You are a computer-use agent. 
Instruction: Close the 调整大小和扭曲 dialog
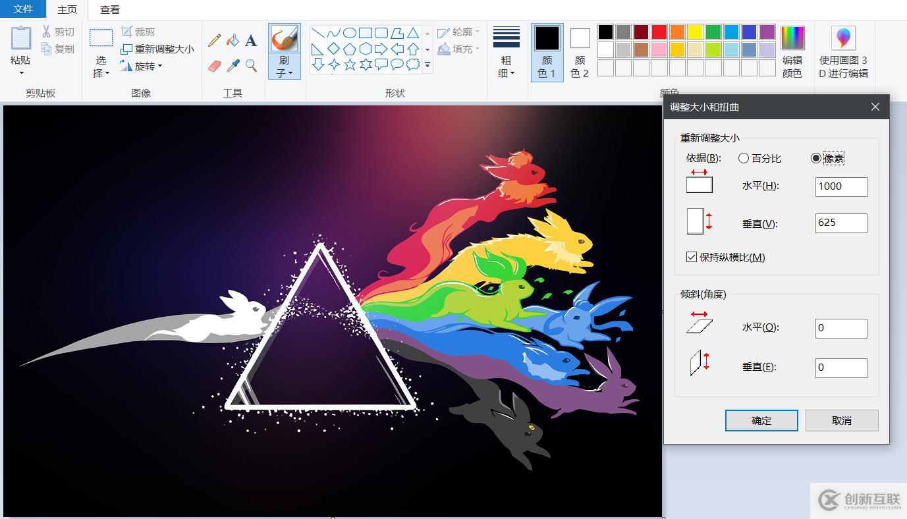(x=875, y=107)
